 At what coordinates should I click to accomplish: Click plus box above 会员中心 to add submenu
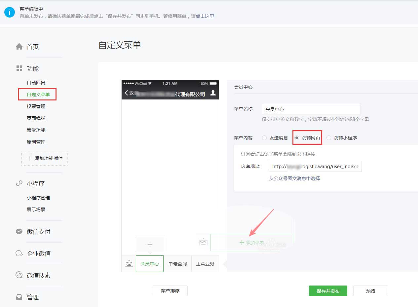pos(150,245)
